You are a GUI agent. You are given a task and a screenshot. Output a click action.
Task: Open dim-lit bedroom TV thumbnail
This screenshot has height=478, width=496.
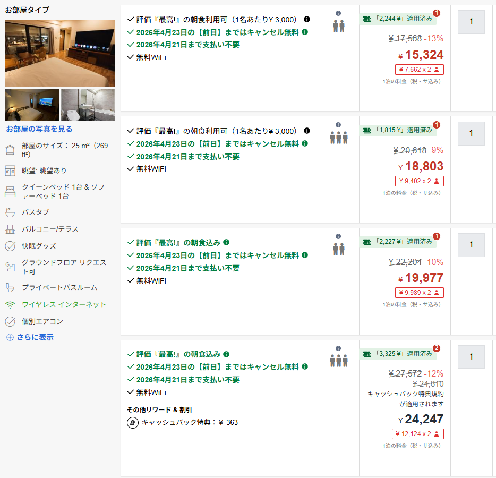point(32,105)
